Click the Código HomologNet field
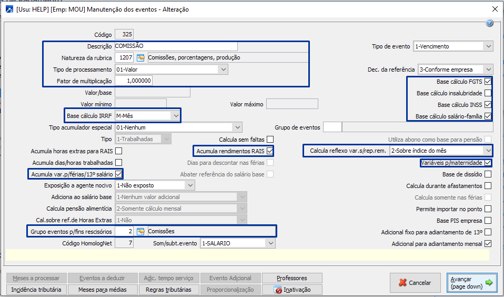504x297 pixels. pyautogui.click(x=124, y=243)
